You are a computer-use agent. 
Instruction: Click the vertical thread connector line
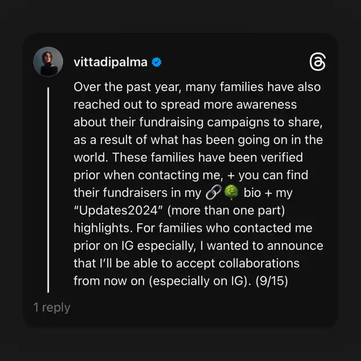[x=48, y=190]
